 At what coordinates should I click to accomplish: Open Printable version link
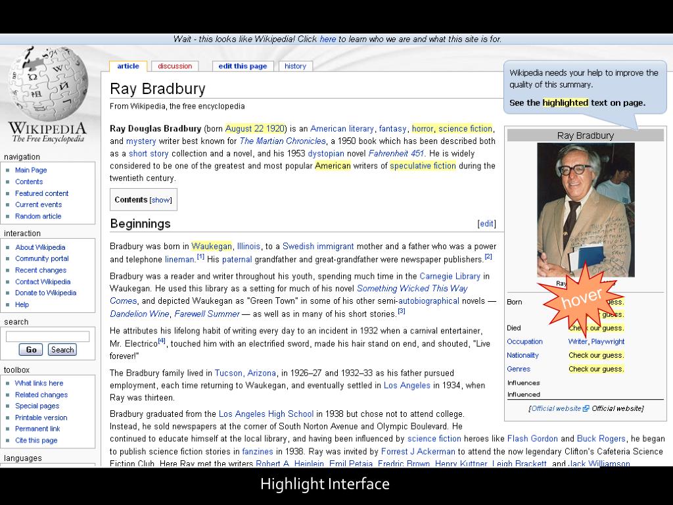(x=41, y=418)
